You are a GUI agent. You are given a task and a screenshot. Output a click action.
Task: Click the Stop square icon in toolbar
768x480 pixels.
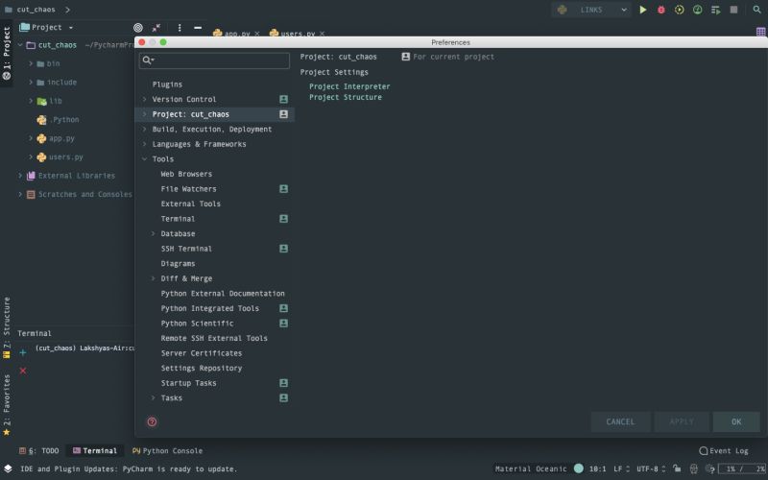point(733,10)
